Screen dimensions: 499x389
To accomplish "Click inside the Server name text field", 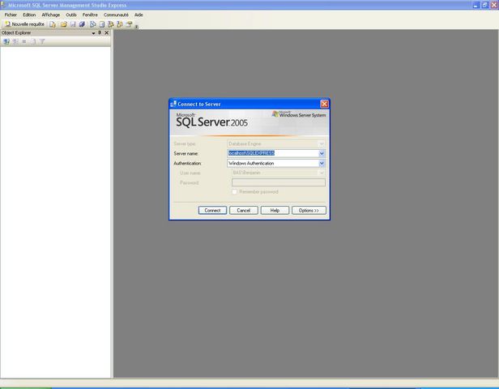I will coord(271,153).
